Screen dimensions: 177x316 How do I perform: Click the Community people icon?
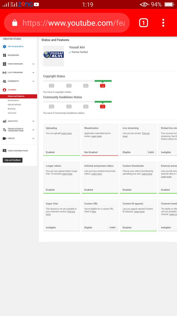[4, 81]
